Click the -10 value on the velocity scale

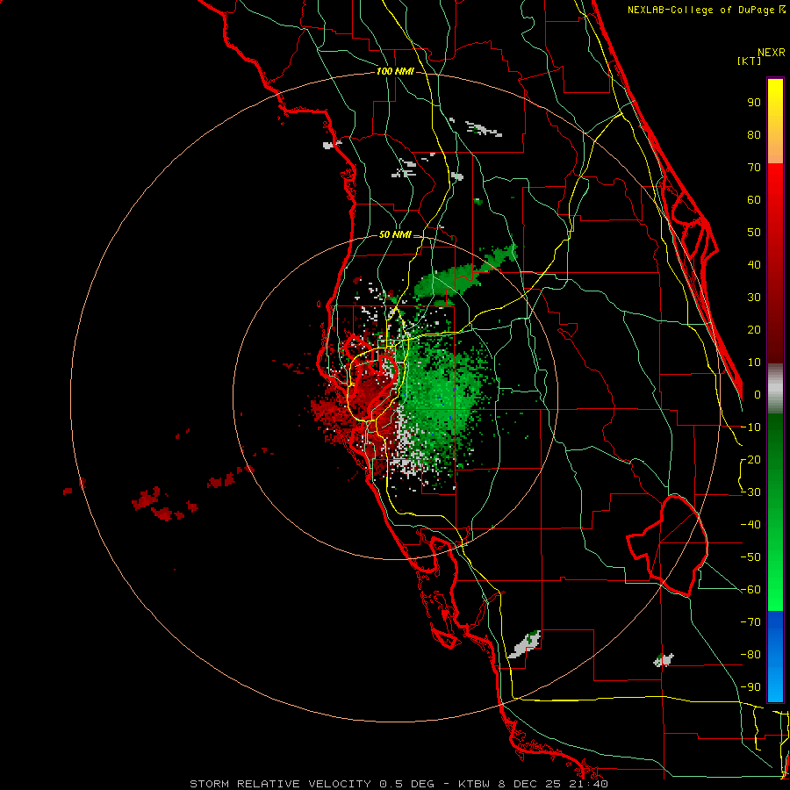pos(750,427)
